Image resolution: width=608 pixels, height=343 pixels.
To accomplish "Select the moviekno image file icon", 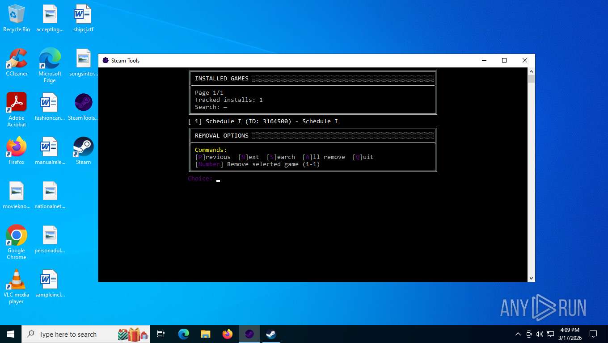I will pos(17,195).
